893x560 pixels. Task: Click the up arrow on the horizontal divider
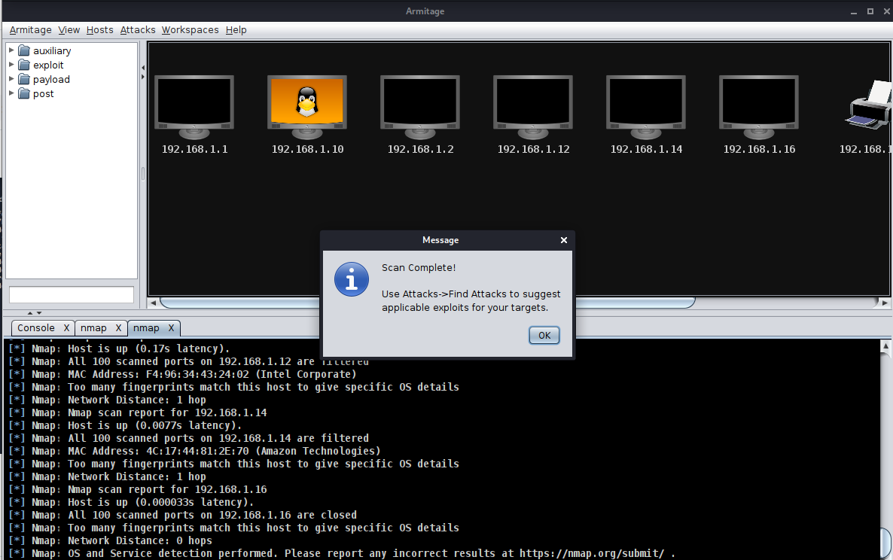(30, 313)
